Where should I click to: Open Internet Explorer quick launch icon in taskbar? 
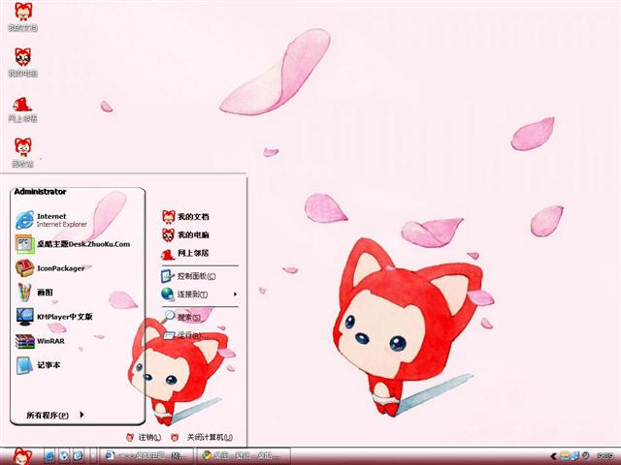(49, 456)
